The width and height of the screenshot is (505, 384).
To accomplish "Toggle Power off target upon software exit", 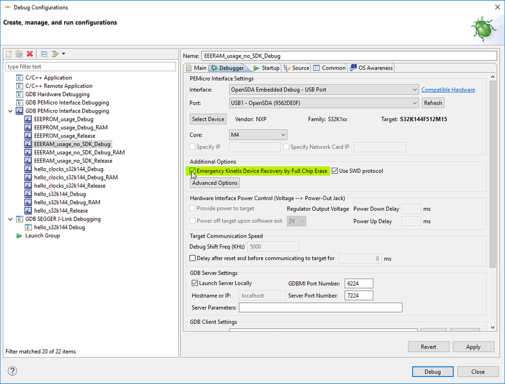I will coord(193,221).
